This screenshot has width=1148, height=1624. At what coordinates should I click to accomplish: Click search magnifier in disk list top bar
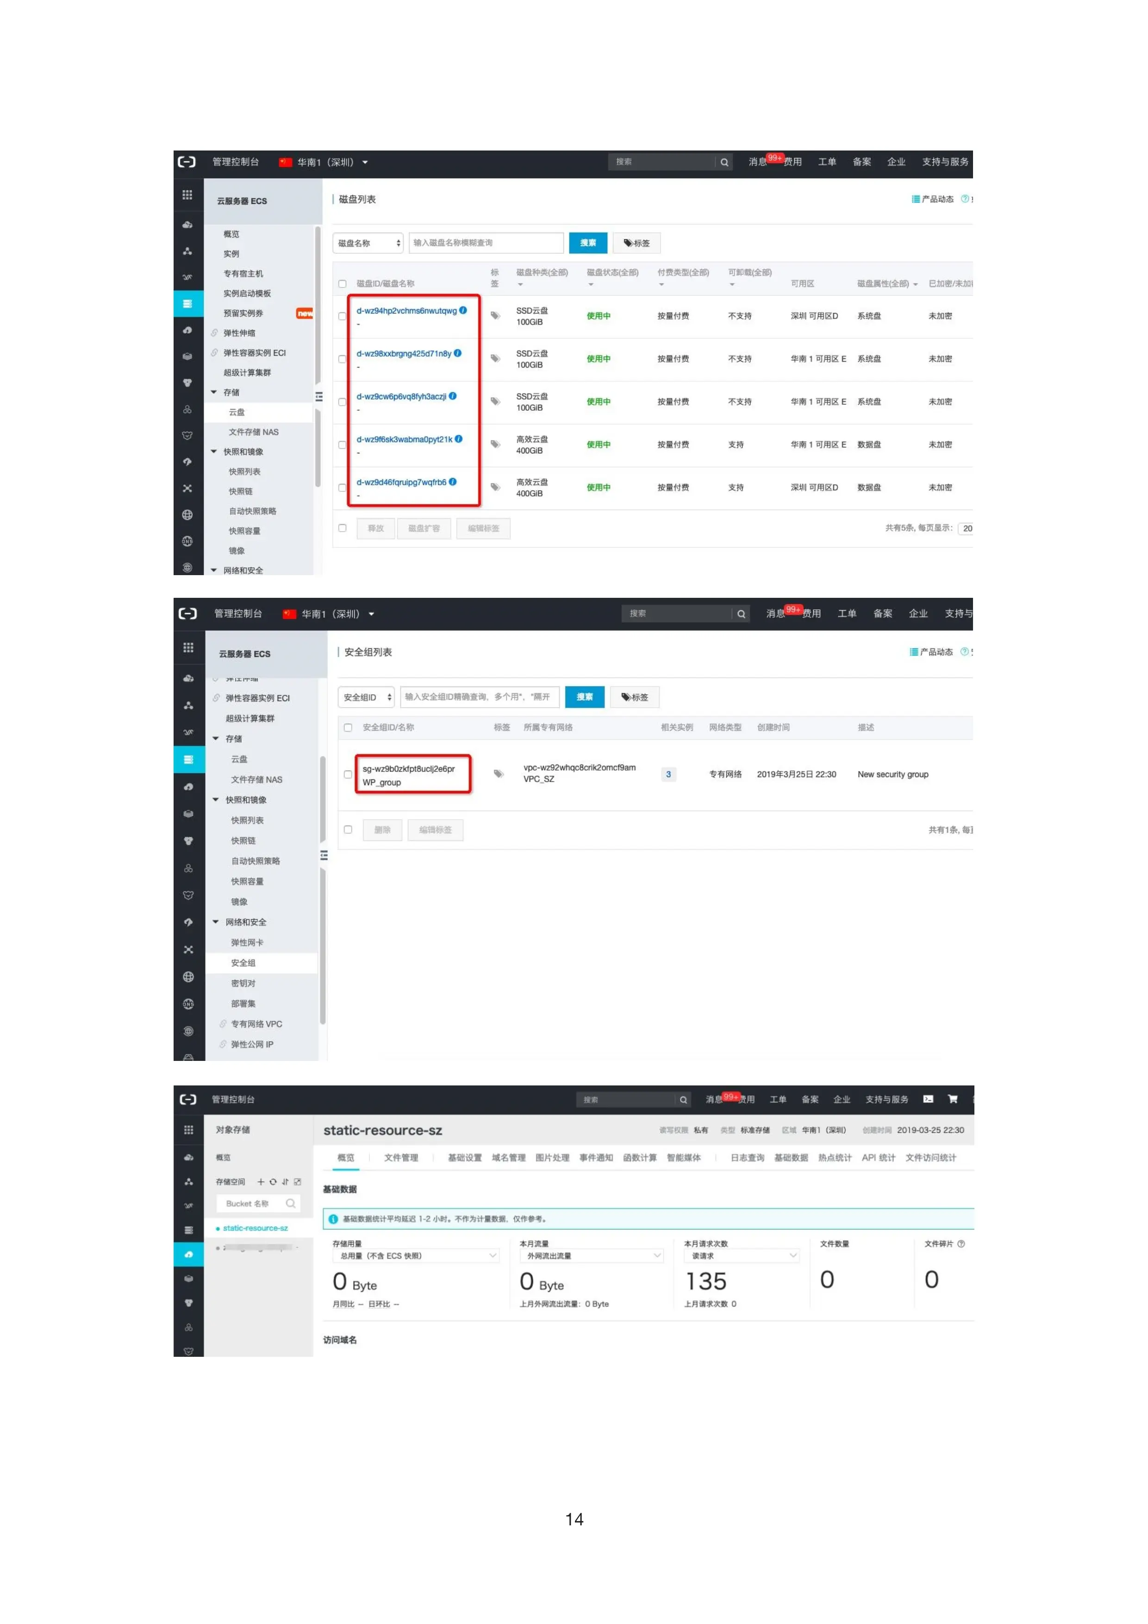coord(724,162)
